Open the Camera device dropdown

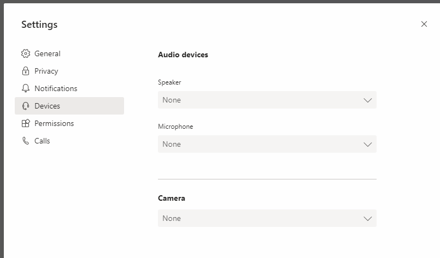click(267, 218)
